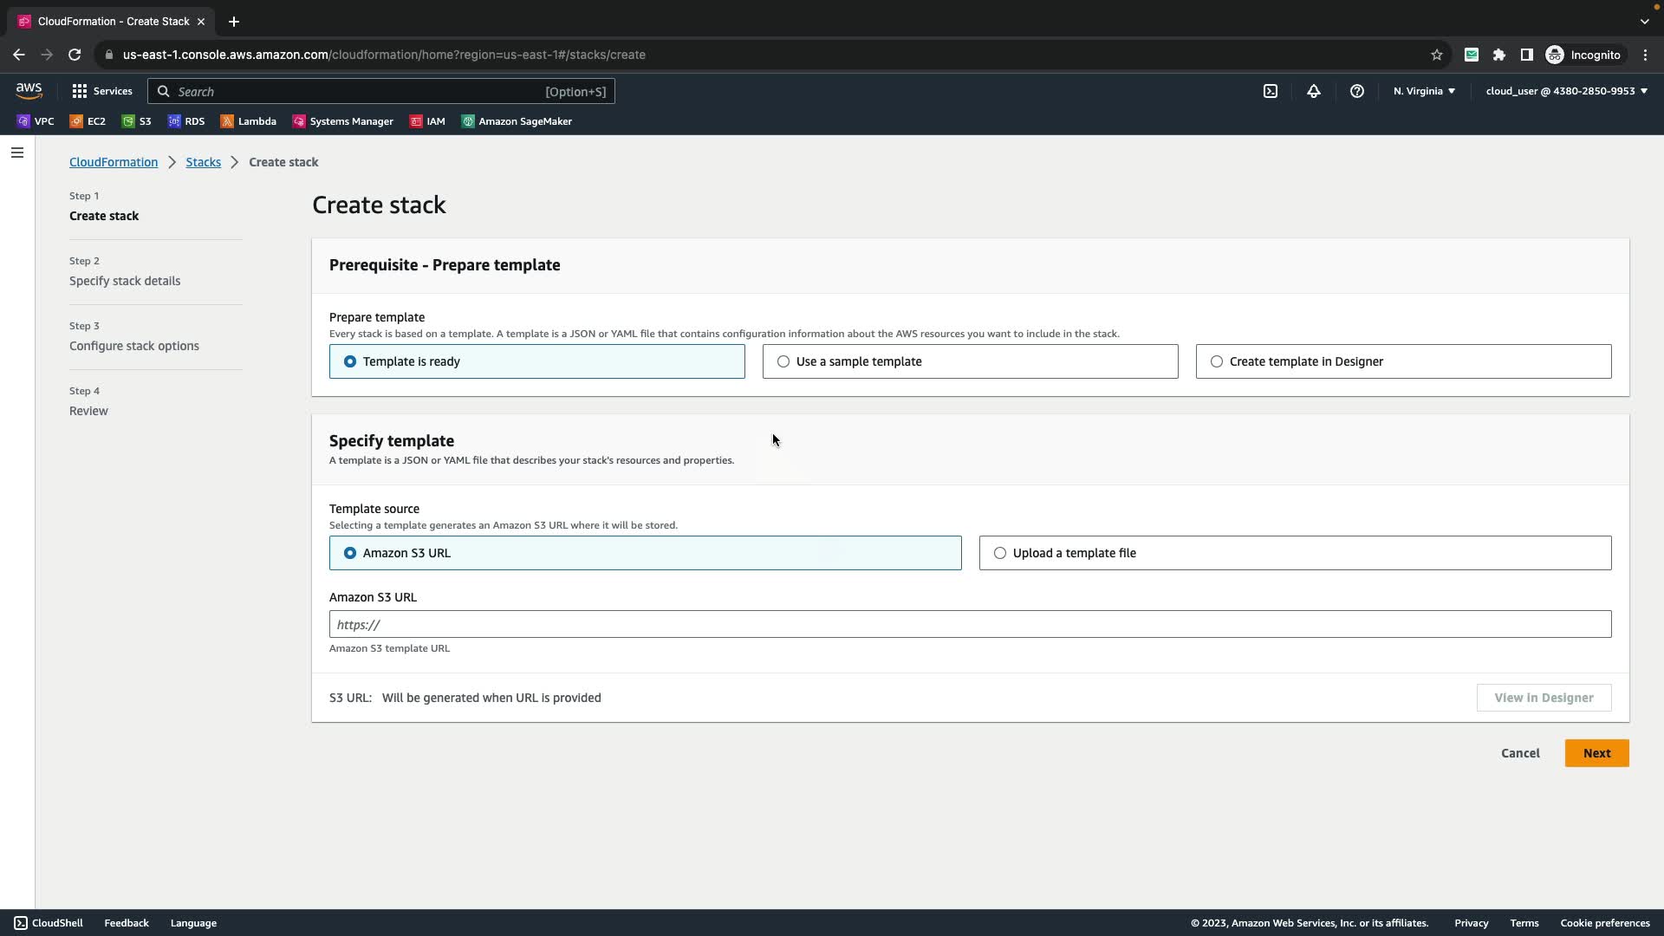Open Chrome tab search dropdown arrow
Viewport: 1664px width, 936px height.
[x=1644, y=21]
